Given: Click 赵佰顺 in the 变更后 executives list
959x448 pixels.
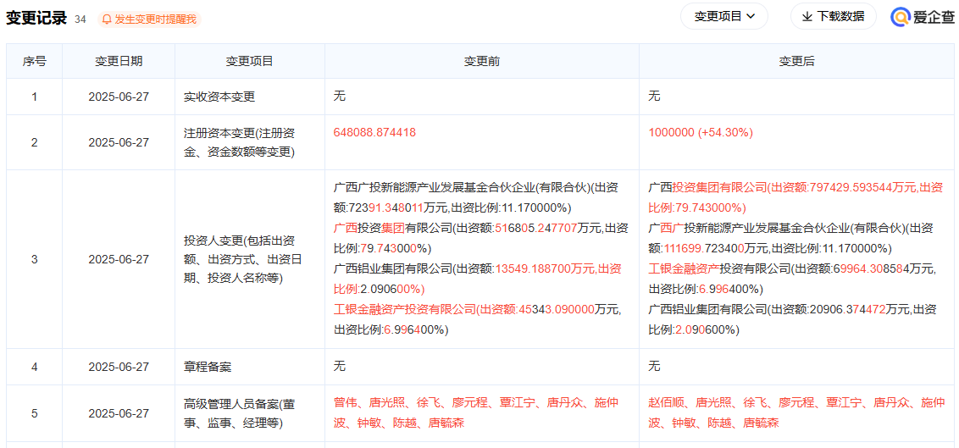Looking at the screenshot, I should pos(666,403).
